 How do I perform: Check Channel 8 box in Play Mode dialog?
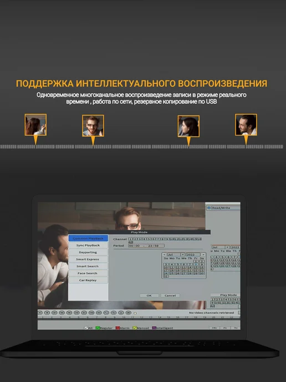click(162, 239)
